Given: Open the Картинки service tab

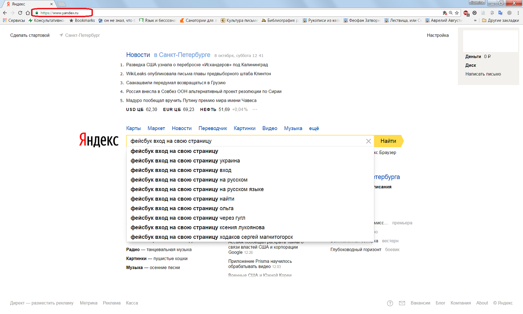Looking at the screenshot, I should [x=245, y=128].
